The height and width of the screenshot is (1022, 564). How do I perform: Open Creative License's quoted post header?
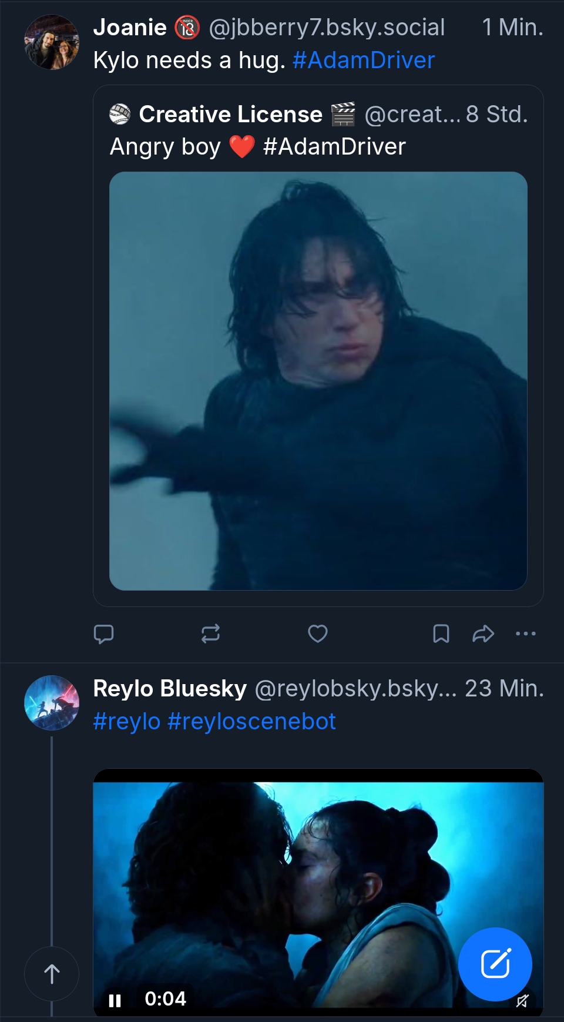(x=230, y=115)
